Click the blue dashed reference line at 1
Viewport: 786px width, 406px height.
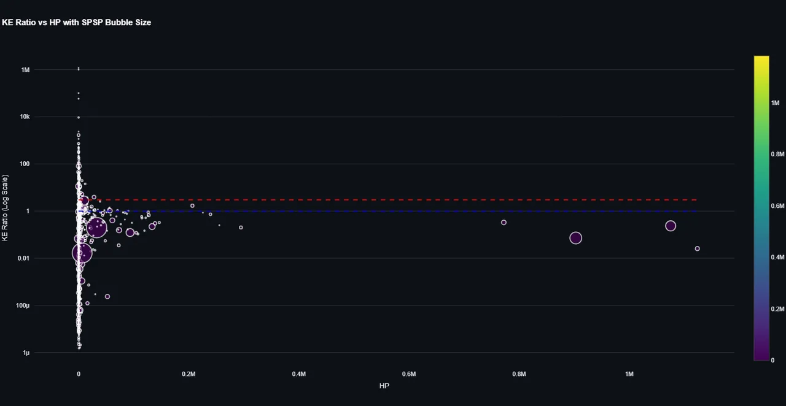click(388, 211)
